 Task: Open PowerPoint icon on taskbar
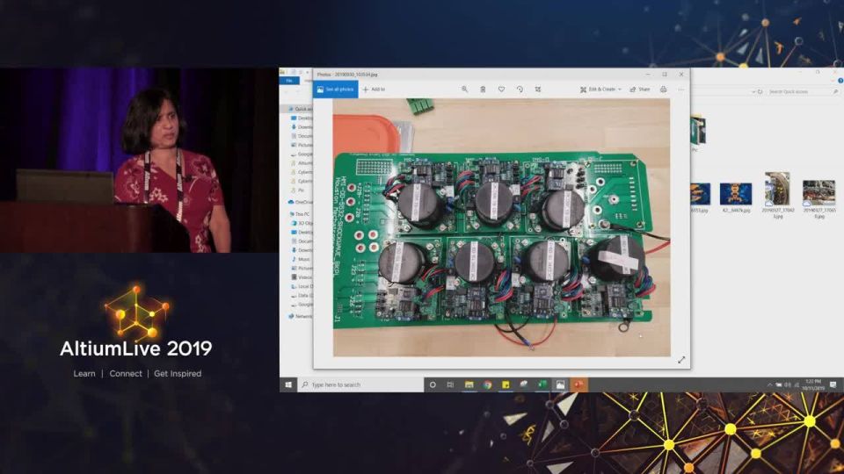tap(578, 384)
